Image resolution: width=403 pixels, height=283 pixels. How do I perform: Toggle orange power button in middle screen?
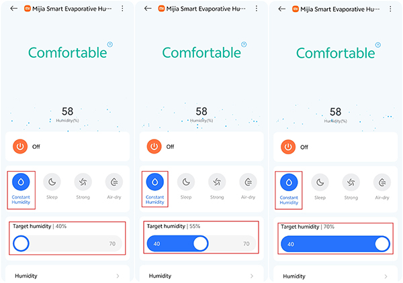click(154, 146)
